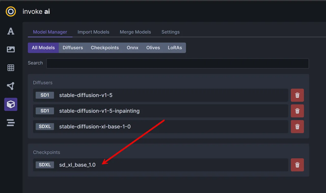Filter the list by Checkpoints
The height and width of the screenshot is (193, 326).
(105, 48)
